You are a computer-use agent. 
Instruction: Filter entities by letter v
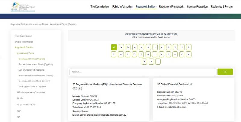(182, 54)
